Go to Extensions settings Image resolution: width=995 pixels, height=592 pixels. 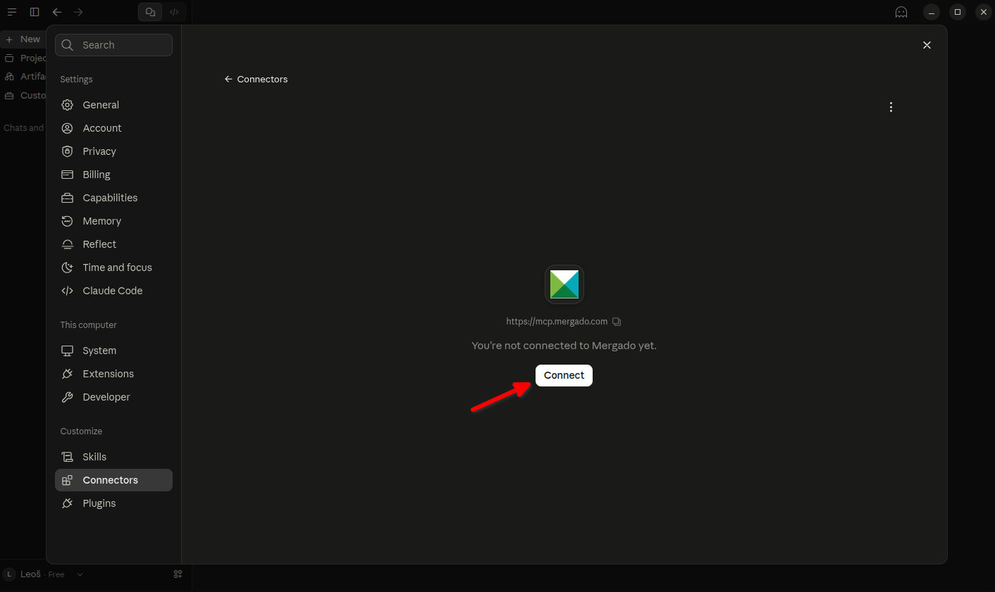[113, 374]
